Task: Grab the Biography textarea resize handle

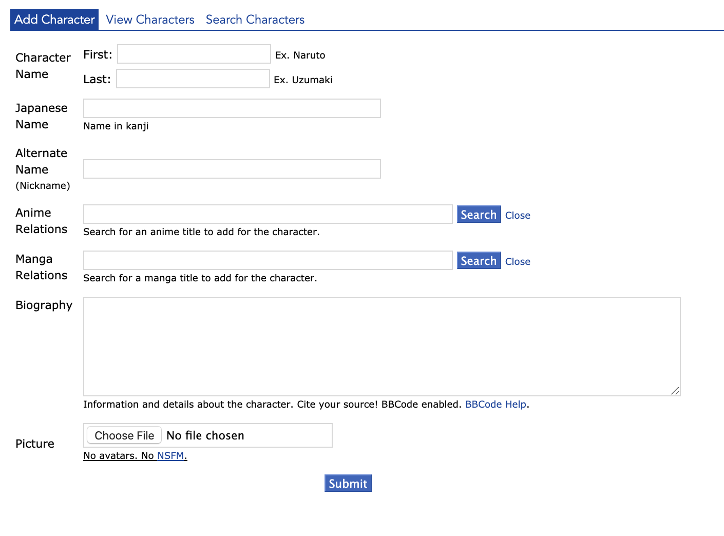Action: [x=675, y=391]
